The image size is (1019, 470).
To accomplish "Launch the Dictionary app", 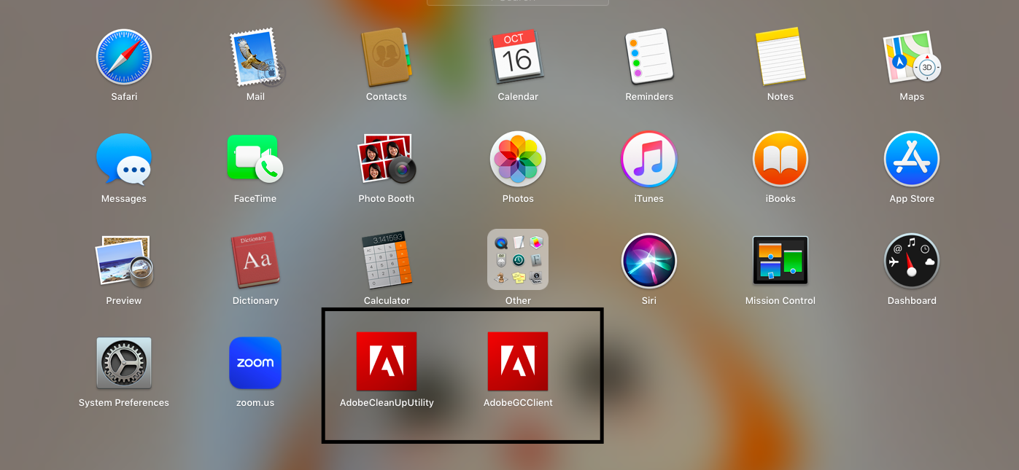I will coord(255,259).
